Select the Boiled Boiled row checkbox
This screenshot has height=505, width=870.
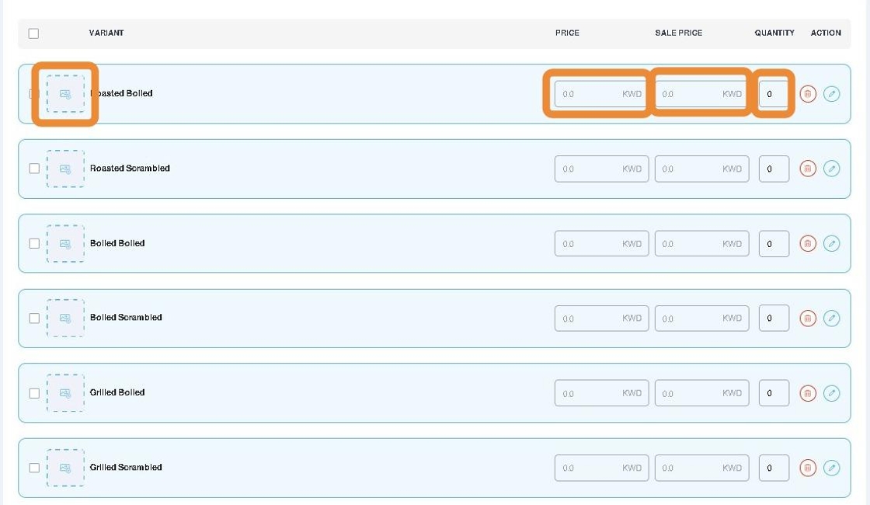click(x=34, y=243)
